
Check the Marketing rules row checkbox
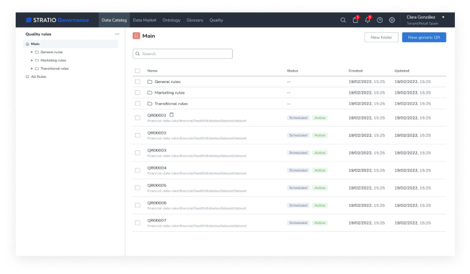(x=138, y=92)
